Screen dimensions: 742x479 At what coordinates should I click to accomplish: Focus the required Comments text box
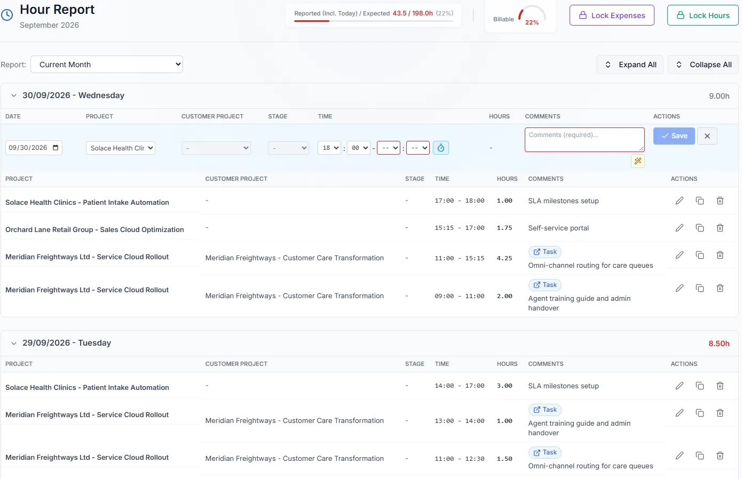tap(585, 139)
